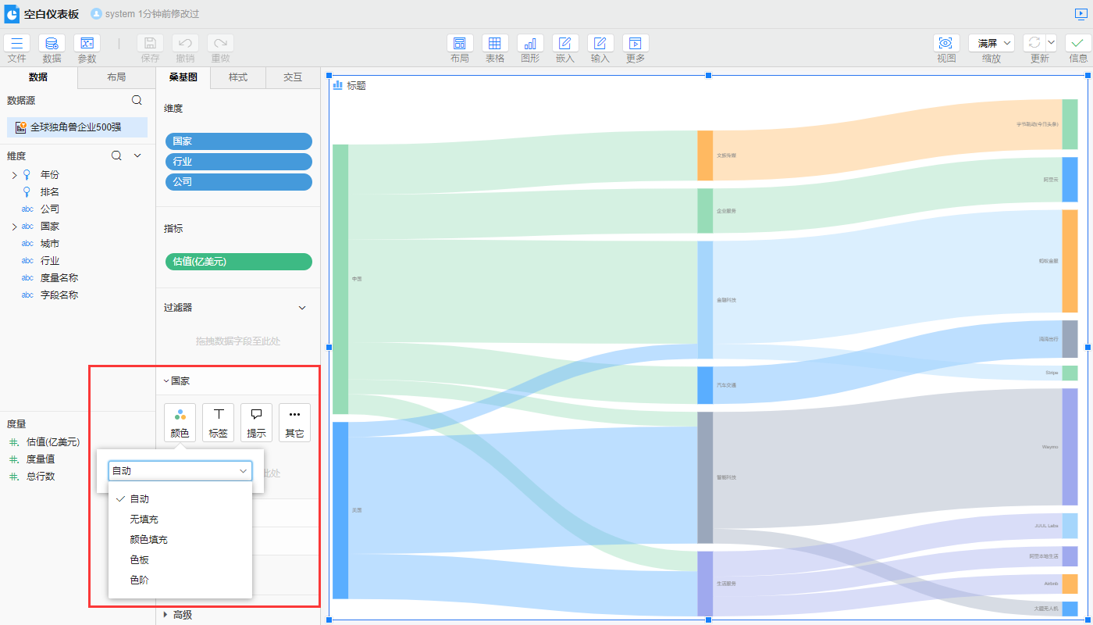The image size is (1093, 625).
Task: Open the 文件 menu icon
Action: [16, 44]
